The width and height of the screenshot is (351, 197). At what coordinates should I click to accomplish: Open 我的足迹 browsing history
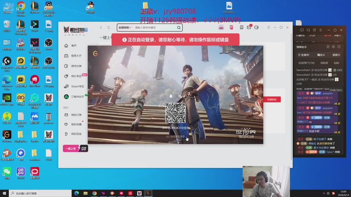(73, 134)
